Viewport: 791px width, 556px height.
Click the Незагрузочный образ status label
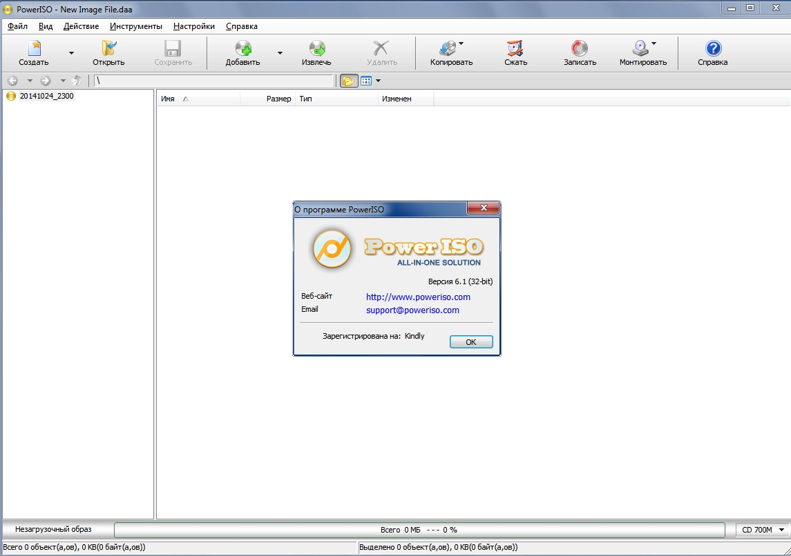coord(53,529)
